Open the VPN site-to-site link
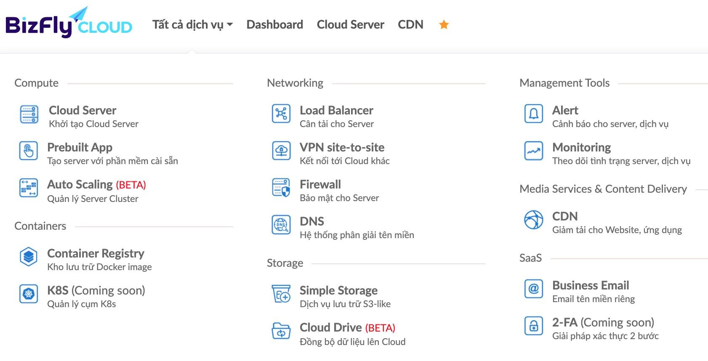This screenshot has width=708, height=361. click(x=342, y=147)
